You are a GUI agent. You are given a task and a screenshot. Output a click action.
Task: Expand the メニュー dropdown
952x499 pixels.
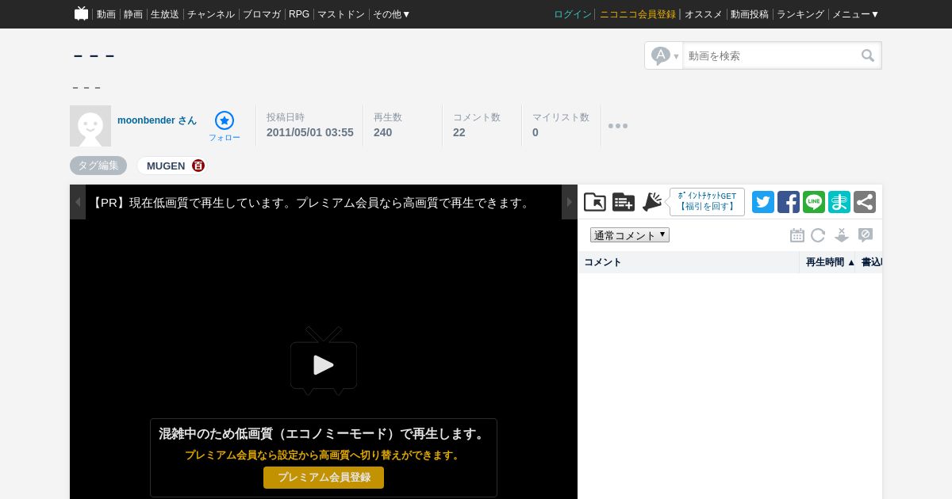point(856,14)
